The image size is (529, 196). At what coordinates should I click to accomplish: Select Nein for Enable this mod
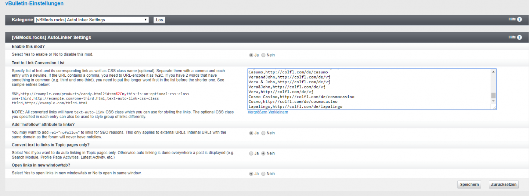[x=263, y=55]
